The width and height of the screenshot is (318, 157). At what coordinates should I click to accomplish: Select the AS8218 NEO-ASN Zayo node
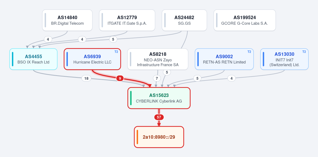[158, 59]
